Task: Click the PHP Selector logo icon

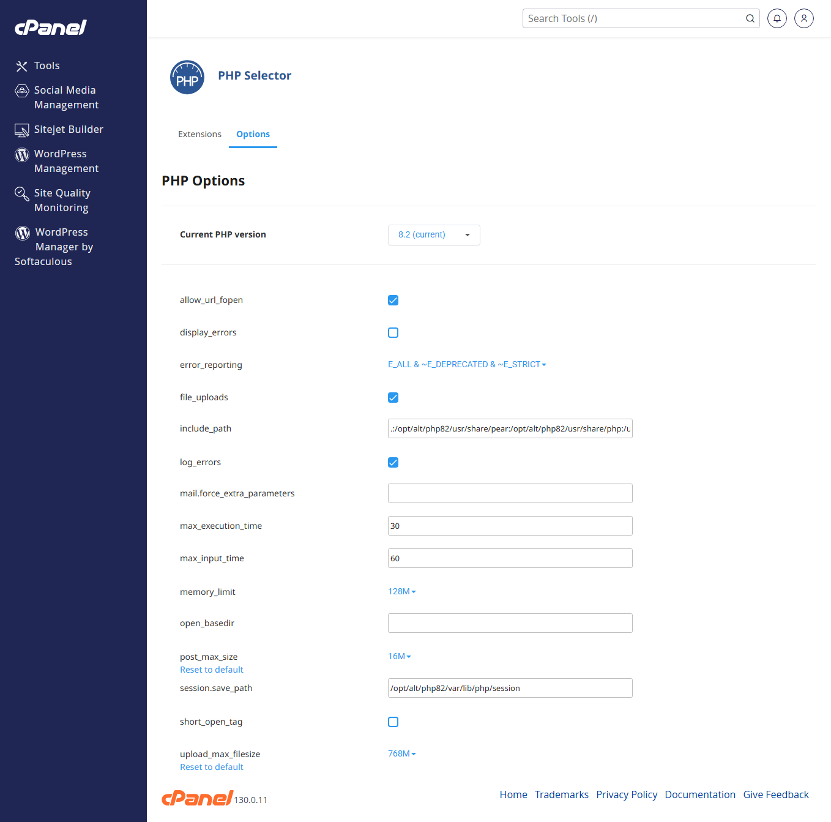Action: [x=187, y=77]
